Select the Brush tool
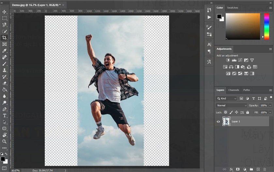Viewport: 274px width, 172px height. pyautogui.click(x=4, y=64)
